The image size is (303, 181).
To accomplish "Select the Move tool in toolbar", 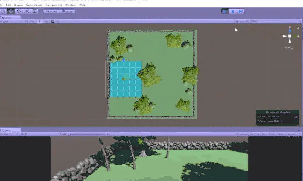I will [x=11, y=11].
